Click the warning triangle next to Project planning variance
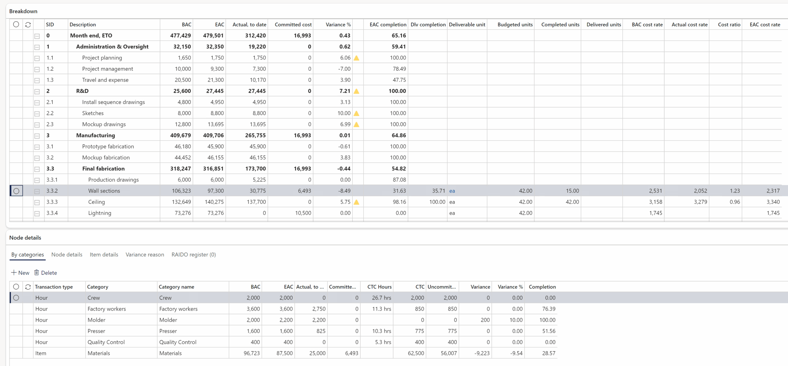Screen dimensions: 788x366 (x=356, y=58)
